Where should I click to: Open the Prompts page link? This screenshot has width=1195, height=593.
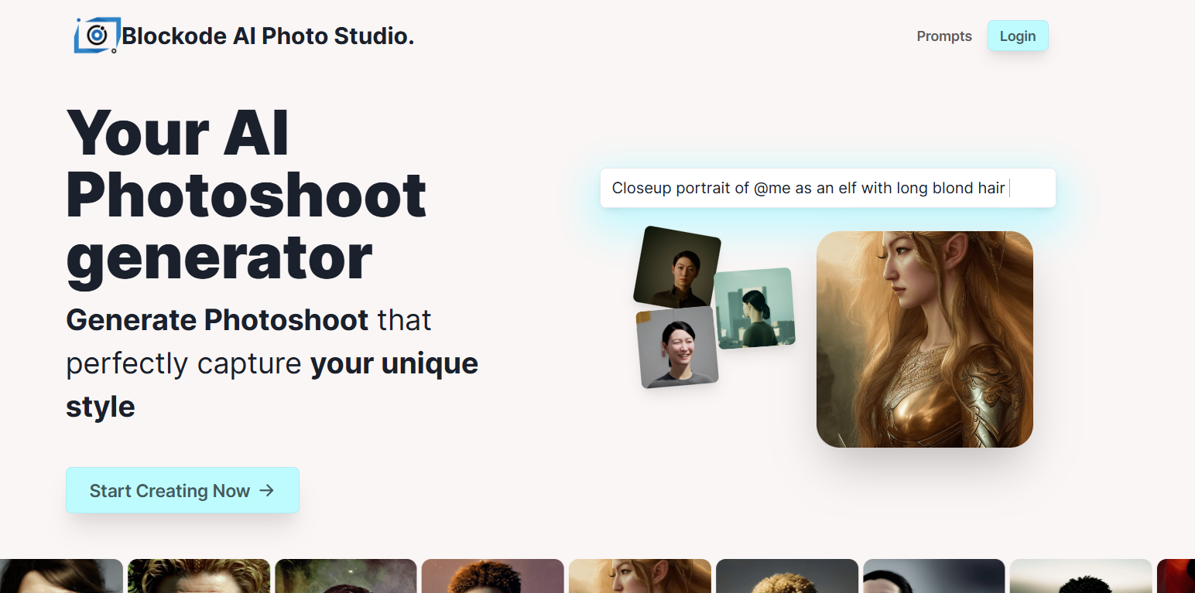tap(943, 36)
